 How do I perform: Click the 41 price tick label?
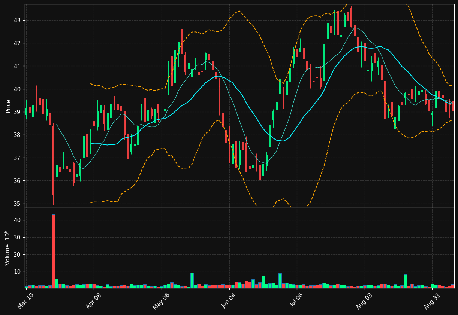18,66
